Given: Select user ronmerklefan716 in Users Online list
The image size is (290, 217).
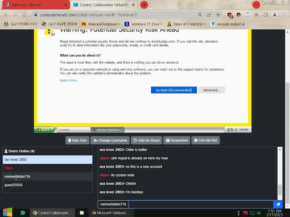Looking at the screenshot, I should coord(48,177).
